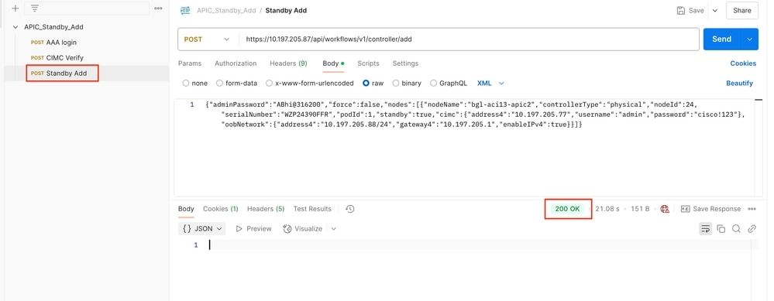Open the response Cookies (1) tab
774x301 pixels.
coord(221,209)
